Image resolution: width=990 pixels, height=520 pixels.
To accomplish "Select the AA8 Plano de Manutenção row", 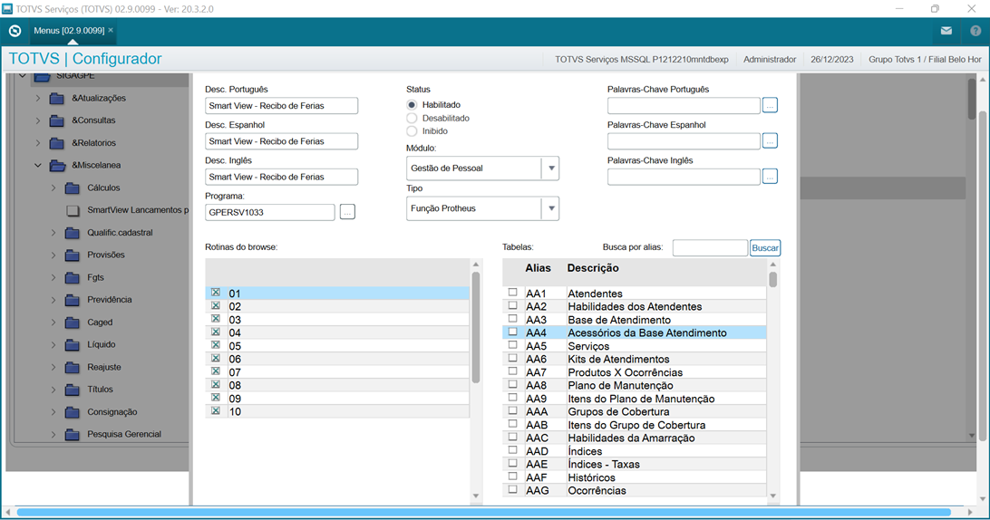I will pos(634,385).
